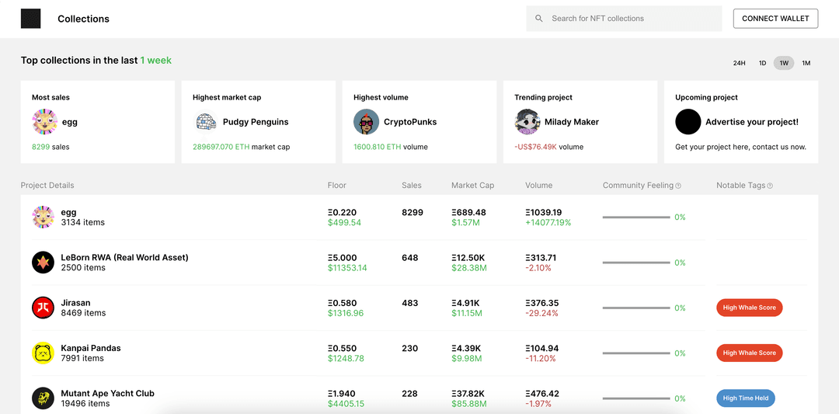Screen dimensions: 839x414
Task: Click the Community Feeling info icon
Action: coord(678,186)
